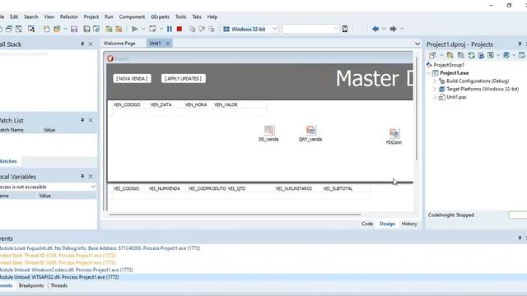Click Add New Project icon in Projects panel
Viewport: 527px width, 296px height.
[x=432, y=55]
